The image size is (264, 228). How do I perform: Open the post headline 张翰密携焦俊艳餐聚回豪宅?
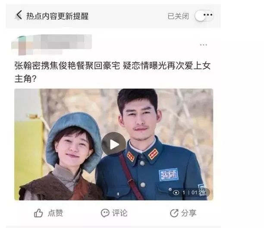point(67,65)
